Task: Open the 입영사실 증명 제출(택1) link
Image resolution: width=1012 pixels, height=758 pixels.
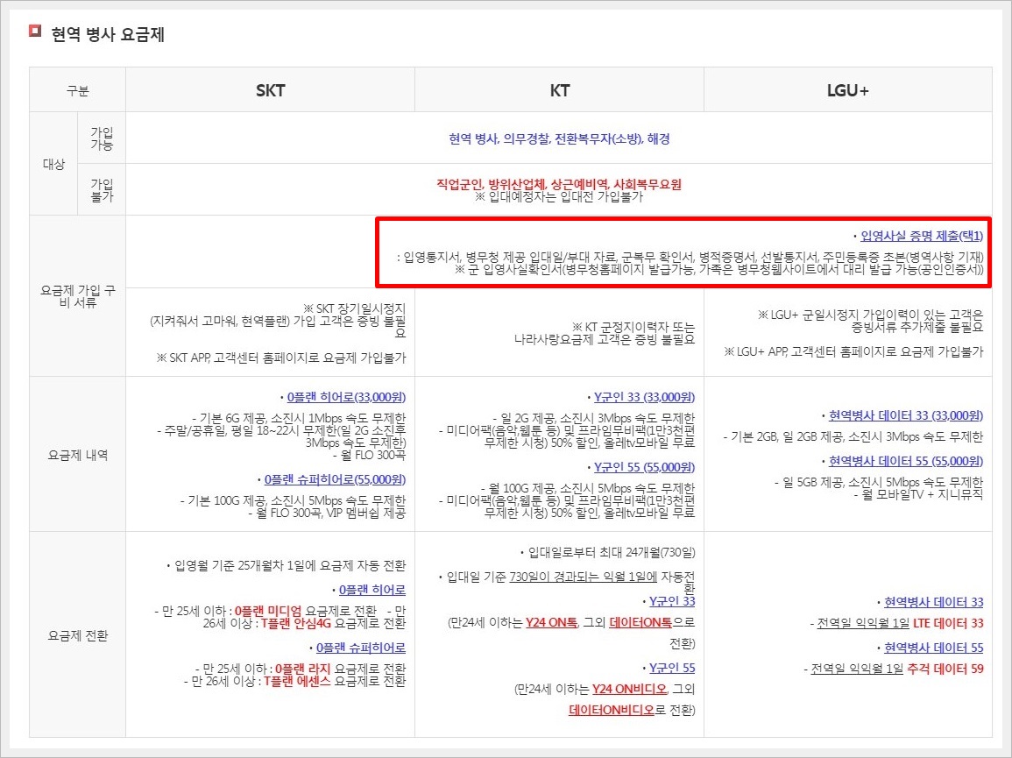Action: coord(922,236)
